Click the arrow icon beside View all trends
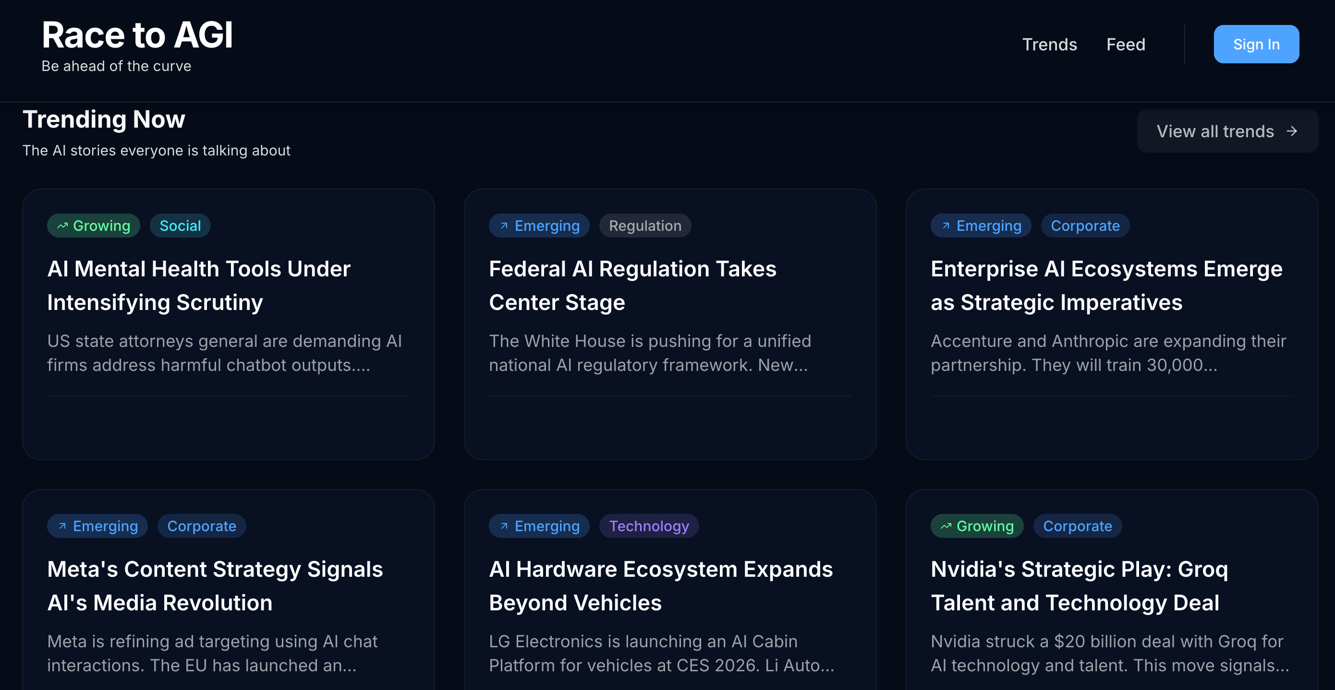 pyautogui.click(x=1292, y=131)
